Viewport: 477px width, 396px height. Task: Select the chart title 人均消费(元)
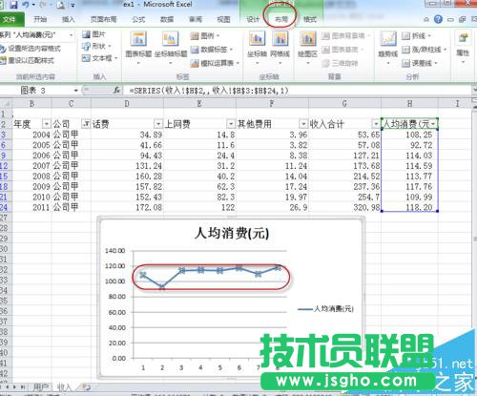click(232, 233)
